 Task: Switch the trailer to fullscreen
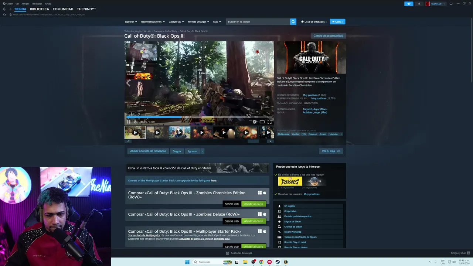coord(269,122)
